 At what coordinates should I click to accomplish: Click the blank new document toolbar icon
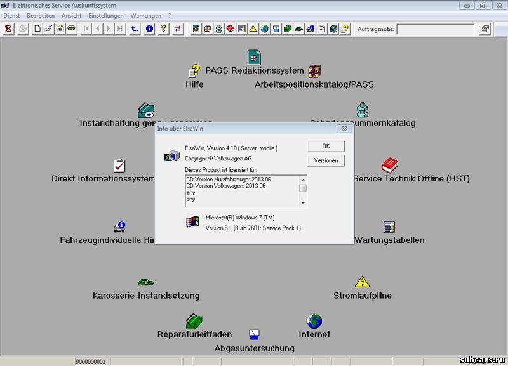coord(37,29)
